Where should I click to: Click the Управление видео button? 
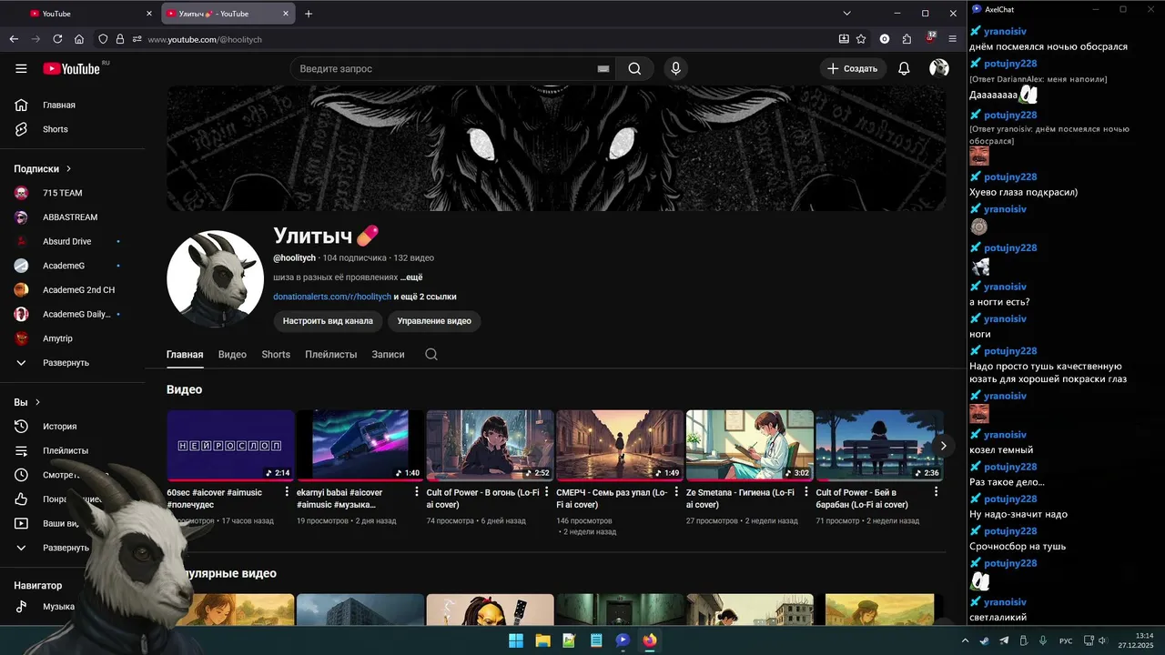click(434, 321)
